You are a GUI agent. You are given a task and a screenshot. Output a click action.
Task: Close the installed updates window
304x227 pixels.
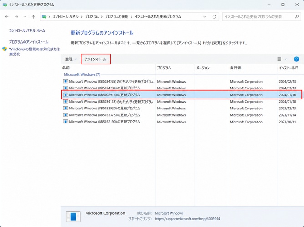click(x=297, y=5)
